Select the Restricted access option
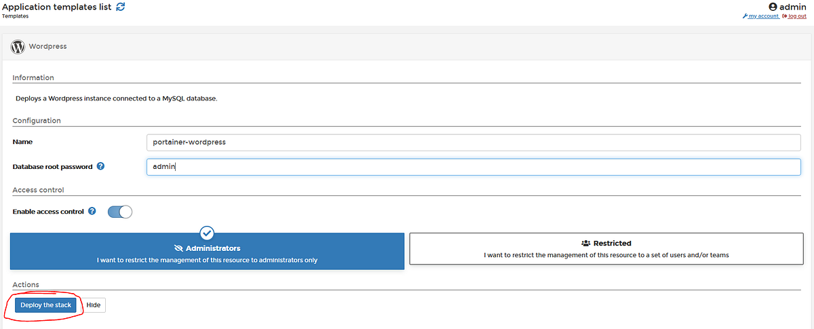Viewport: 814px width, 329px height. [606, 249]
